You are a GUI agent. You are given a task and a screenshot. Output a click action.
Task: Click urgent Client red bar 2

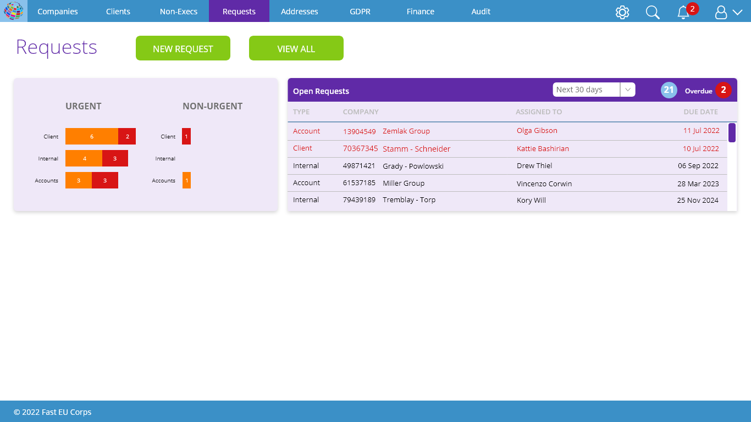click(127, 136)
